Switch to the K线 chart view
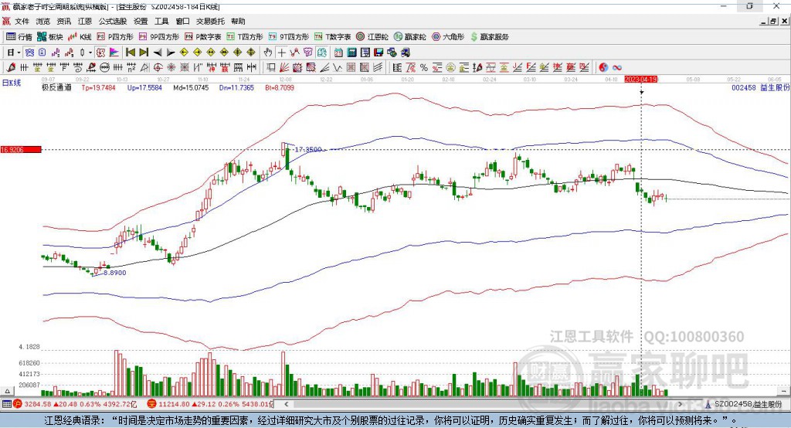Screen dimensions: 791x428 point(80,37)
